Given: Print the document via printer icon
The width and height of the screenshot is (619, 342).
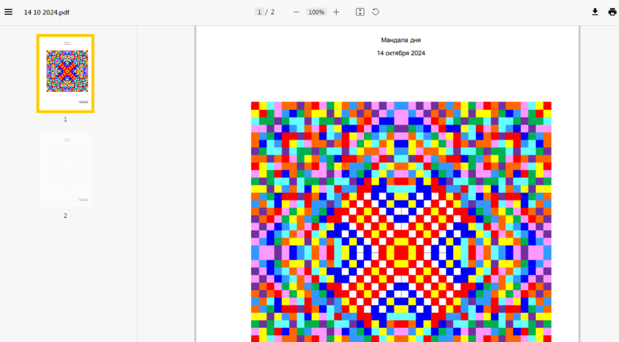Looking at the screenshot, I should pyautogui.click(x=612, y=12).
